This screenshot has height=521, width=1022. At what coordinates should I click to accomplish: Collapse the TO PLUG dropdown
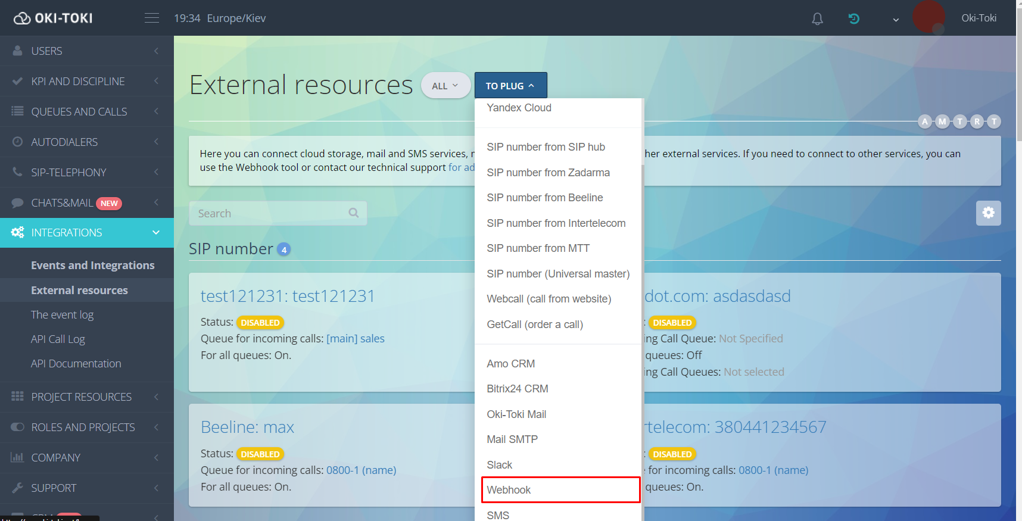point(510,86)
